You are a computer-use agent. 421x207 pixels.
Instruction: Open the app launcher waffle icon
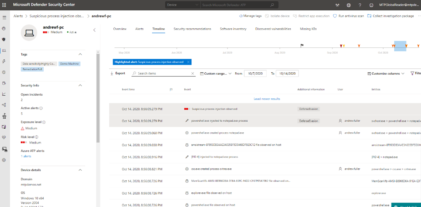pyautogui.click(x=4, y=5)
